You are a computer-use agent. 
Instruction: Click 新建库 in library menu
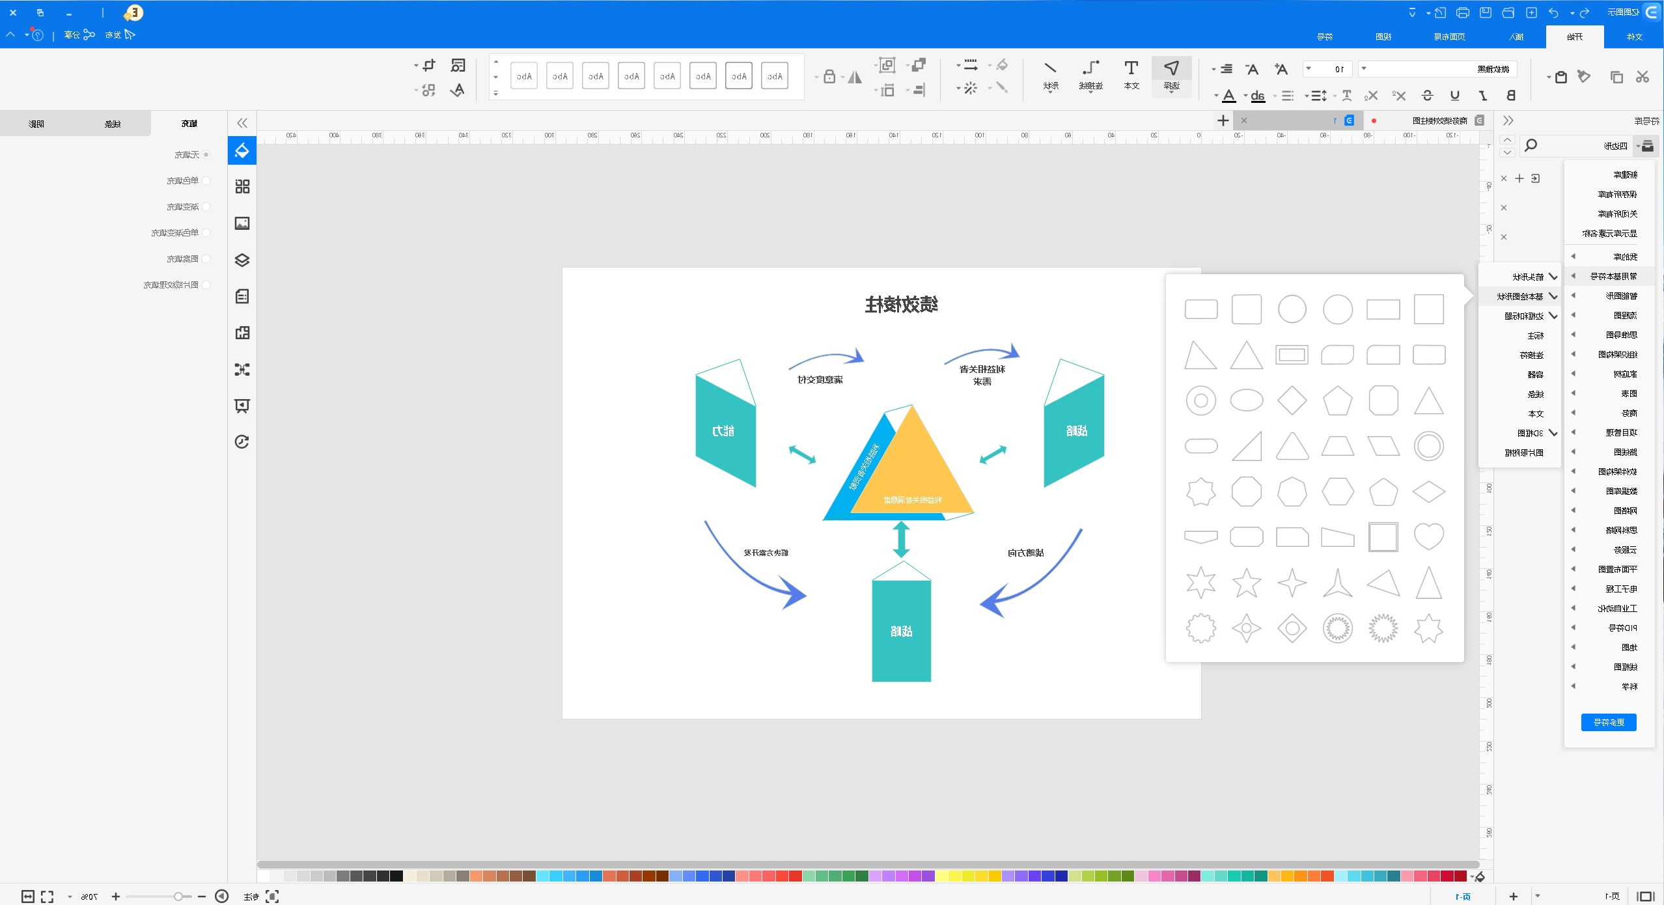click(x=1609, y=175)
